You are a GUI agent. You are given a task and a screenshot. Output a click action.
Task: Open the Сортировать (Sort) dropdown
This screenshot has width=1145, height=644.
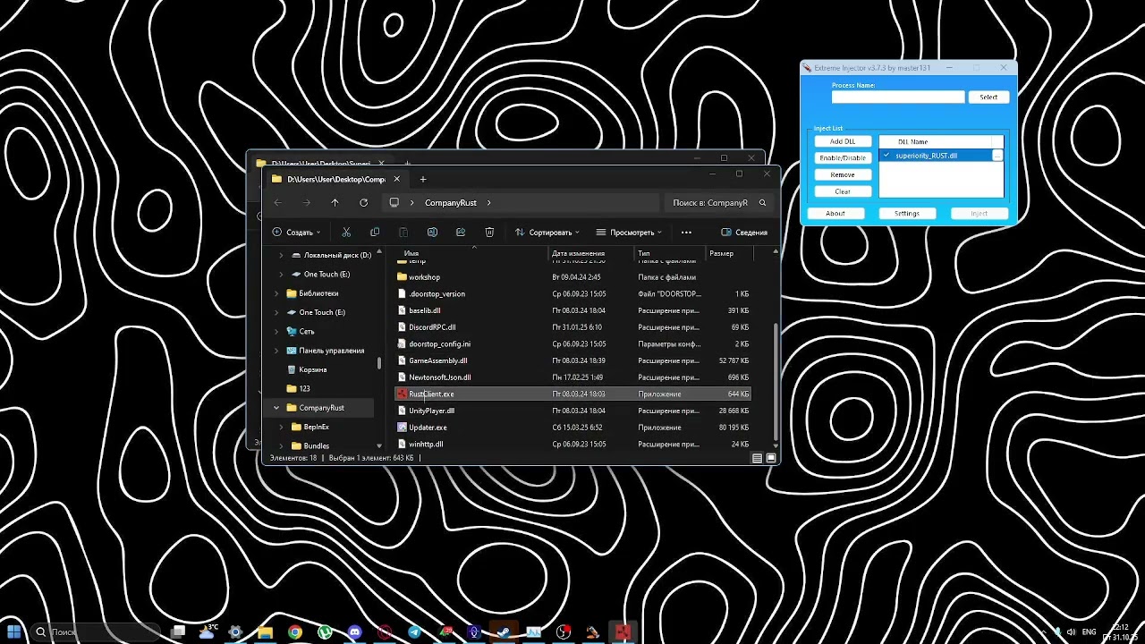(547, 233)
